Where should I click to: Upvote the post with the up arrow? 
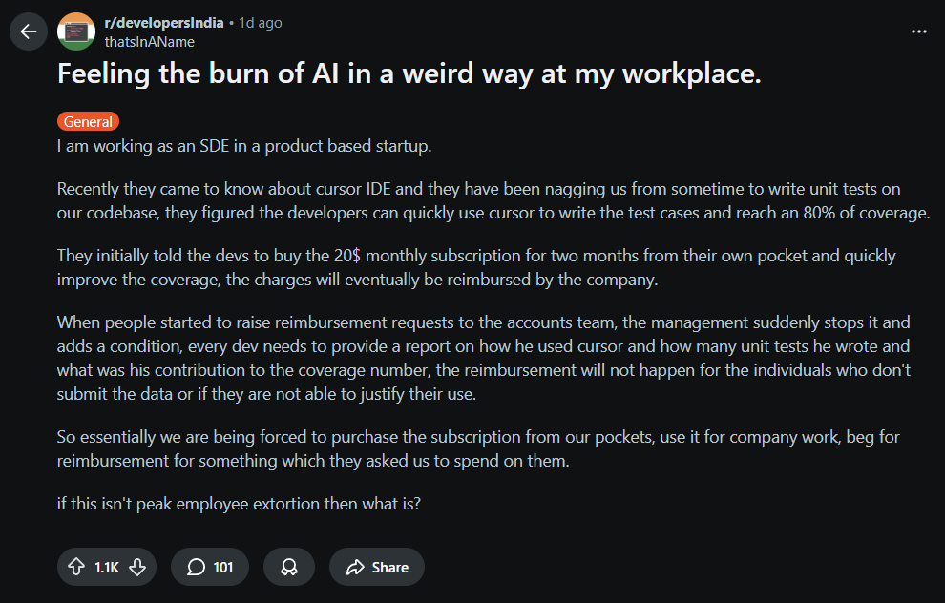pyautogui.click(x=75, y=567)
